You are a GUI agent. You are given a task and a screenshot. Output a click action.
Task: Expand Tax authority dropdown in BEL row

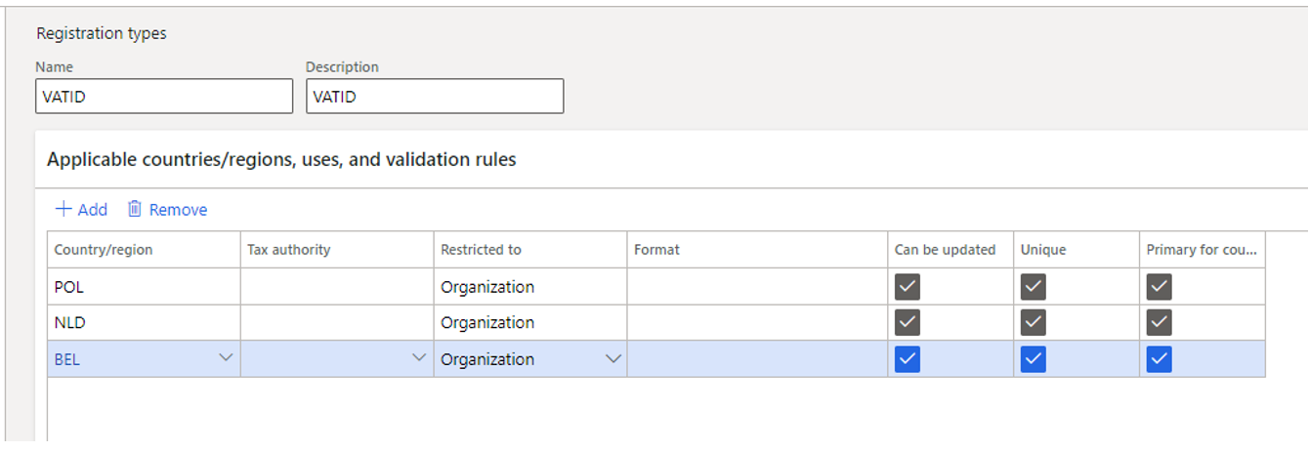pos(419,358)
